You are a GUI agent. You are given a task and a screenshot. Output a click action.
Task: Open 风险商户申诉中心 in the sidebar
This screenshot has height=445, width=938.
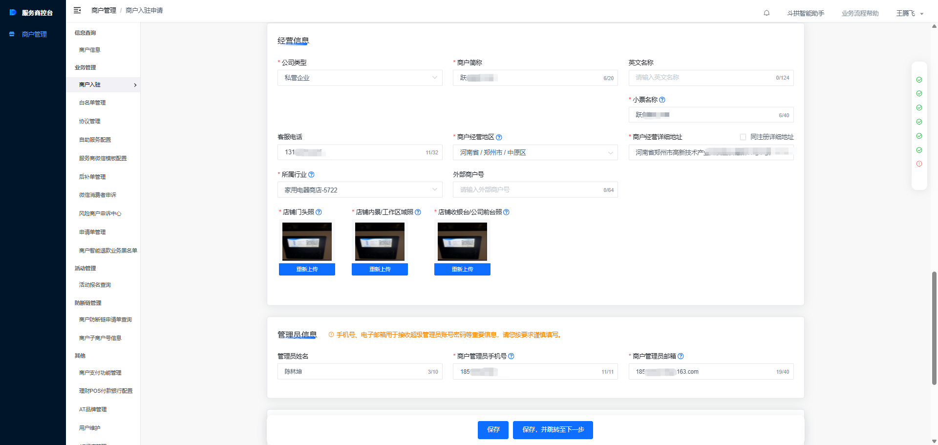[x=100, y=213]
